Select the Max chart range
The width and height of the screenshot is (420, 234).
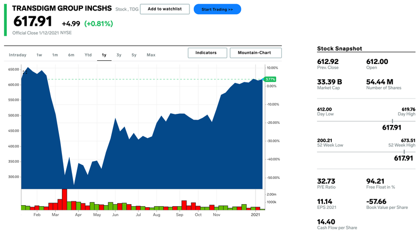coord(151,55)
